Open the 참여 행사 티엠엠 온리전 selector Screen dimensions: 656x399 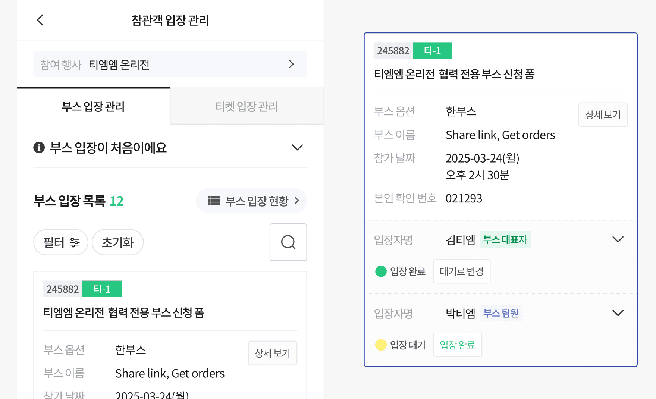pyautogui.click(x=170, y=64)
